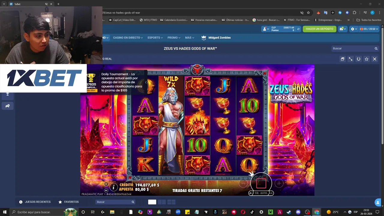This screenshot has width=384, height=216.
Task: Click the top search magnifier icon
Action: [376, 48]
